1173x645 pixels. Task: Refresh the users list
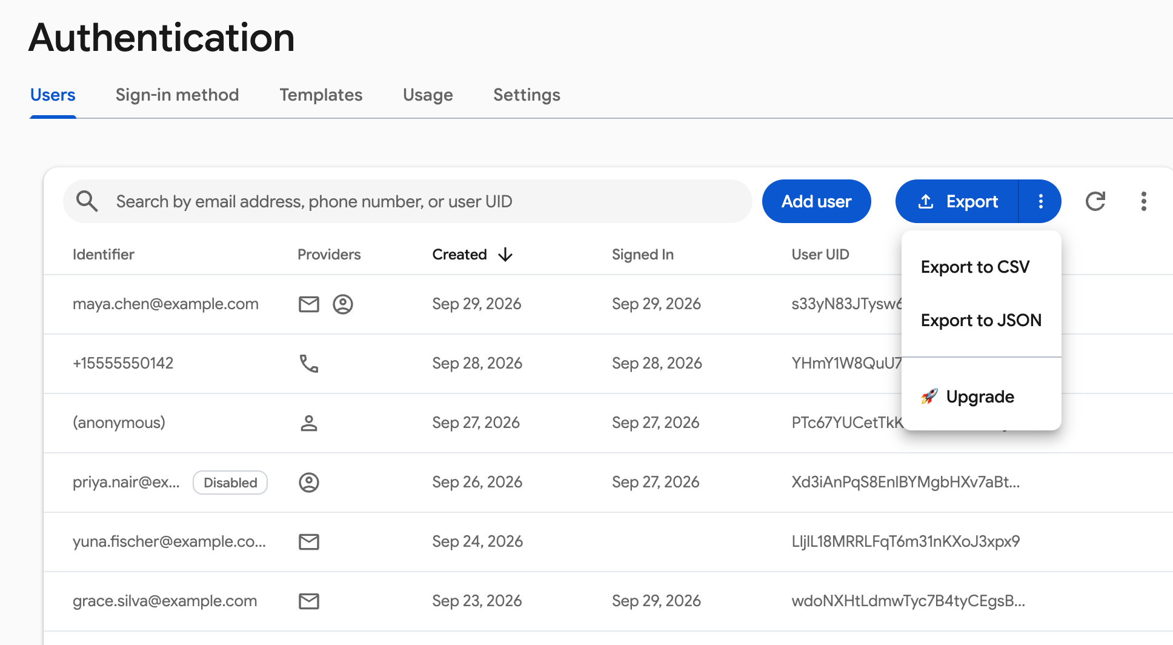pos(1095,201)
